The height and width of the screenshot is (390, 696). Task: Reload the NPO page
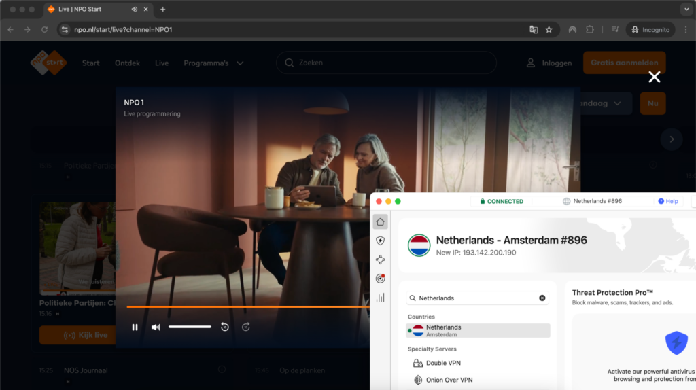(44, 30)
